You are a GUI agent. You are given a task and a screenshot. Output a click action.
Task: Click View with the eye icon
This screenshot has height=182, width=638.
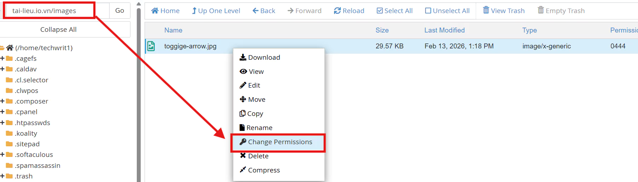tap(252, 71)
